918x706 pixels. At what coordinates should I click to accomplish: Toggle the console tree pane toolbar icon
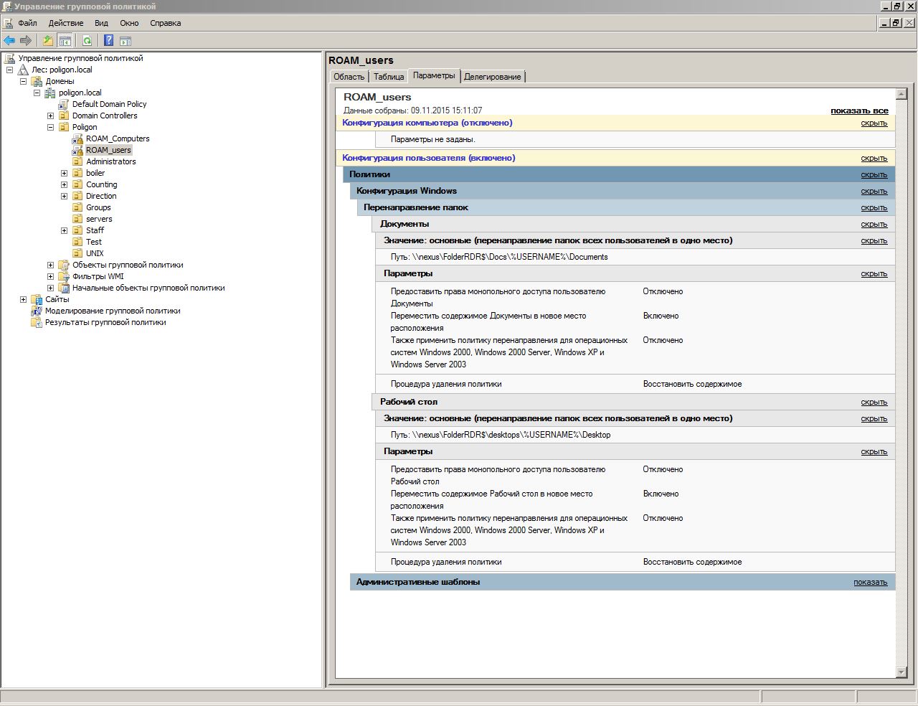click(x=65, y=40)
